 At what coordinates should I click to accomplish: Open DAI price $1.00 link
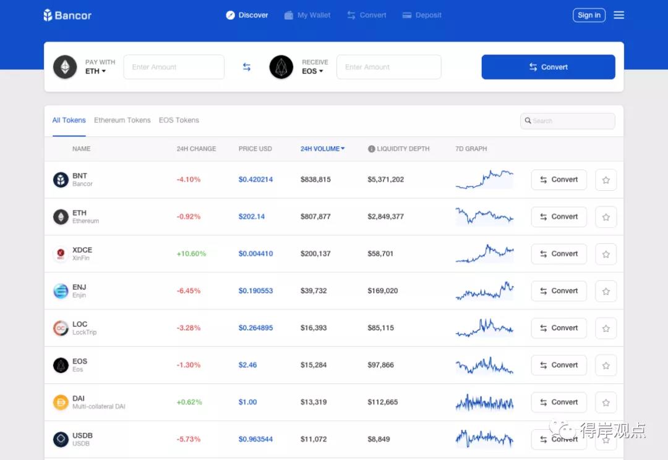point(247,402)
